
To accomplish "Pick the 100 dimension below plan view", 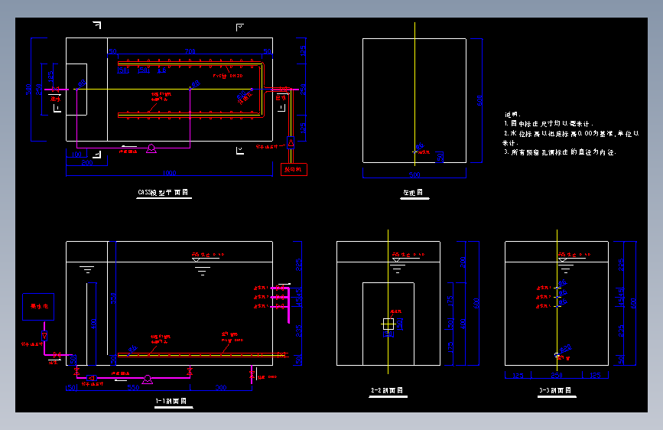I will coord(76,154).
